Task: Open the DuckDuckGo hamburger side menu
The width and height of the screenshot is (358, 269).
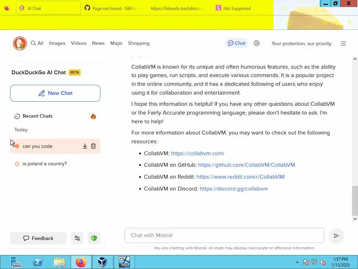Action: (x=343, y=43)
